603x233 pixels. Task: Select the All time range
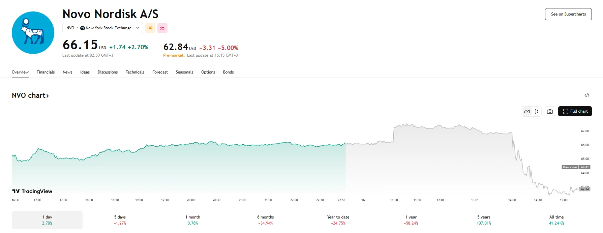click(556, 220)
